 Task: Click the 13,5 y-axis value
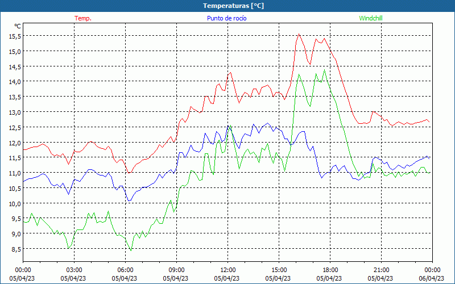pos(15,97)
